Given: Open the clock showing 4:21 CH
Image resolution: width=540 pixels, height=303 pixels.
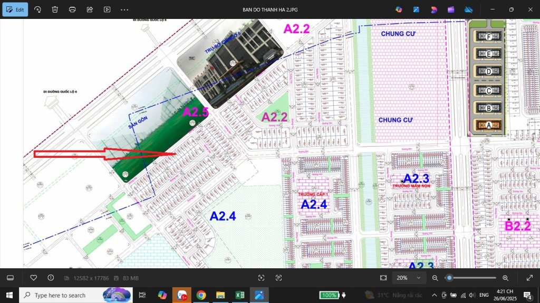Looking at the screenshot, I should 505,295.
